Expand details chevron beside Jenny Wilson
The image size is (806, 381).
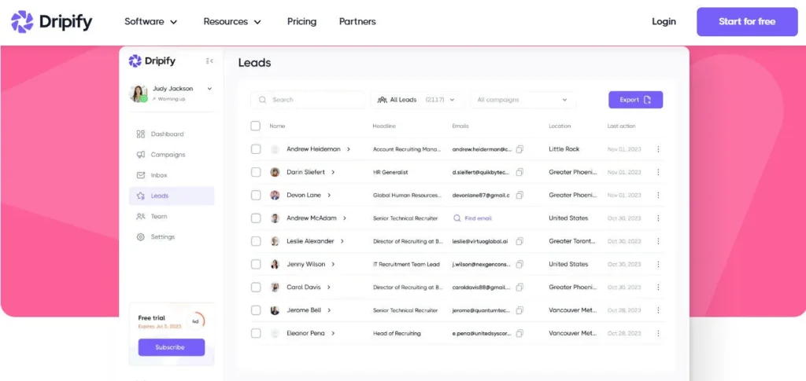[x=333, y=264]
